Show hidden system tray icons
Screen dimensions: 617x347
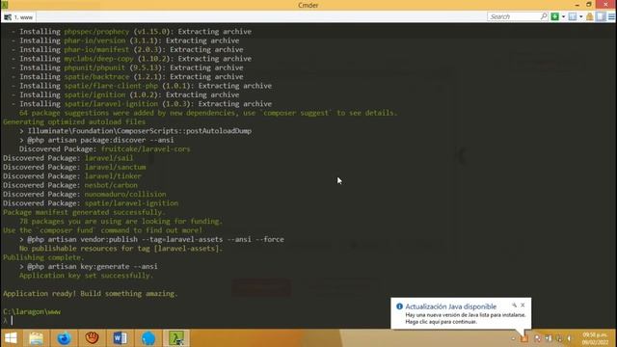coord(513,338)
